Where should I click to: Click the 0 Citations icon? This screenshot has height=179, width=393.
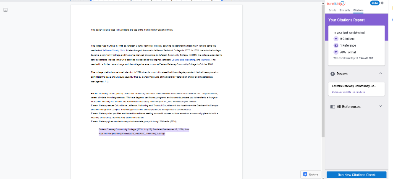(x=335, y=38)
